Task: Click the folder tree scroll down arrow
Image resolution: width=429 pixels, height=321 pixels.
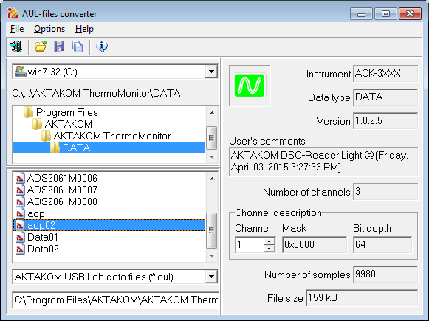Action: (212, 157)
